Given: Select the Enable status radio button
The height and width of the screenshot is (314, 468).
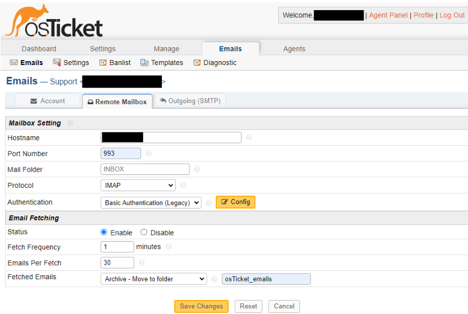Looking at the screenshot, I should (x=104, y=232).
